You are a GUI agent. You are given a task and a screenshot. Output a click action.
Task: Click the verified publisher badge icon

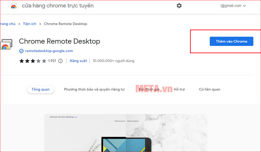[x=21, y=51]
